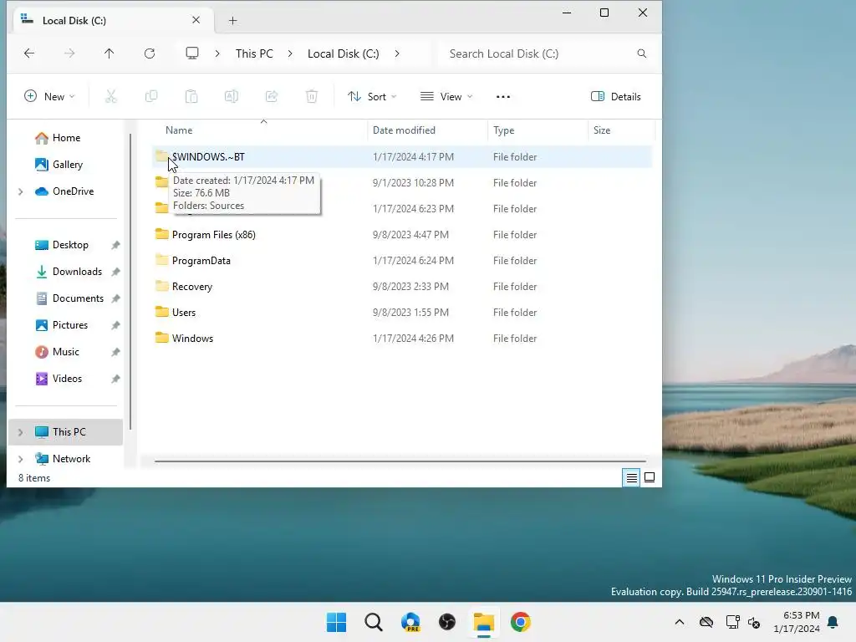The image size is (856, 642).
Task: Click the search magnifier in Explorer
Action: pos(642,53)
